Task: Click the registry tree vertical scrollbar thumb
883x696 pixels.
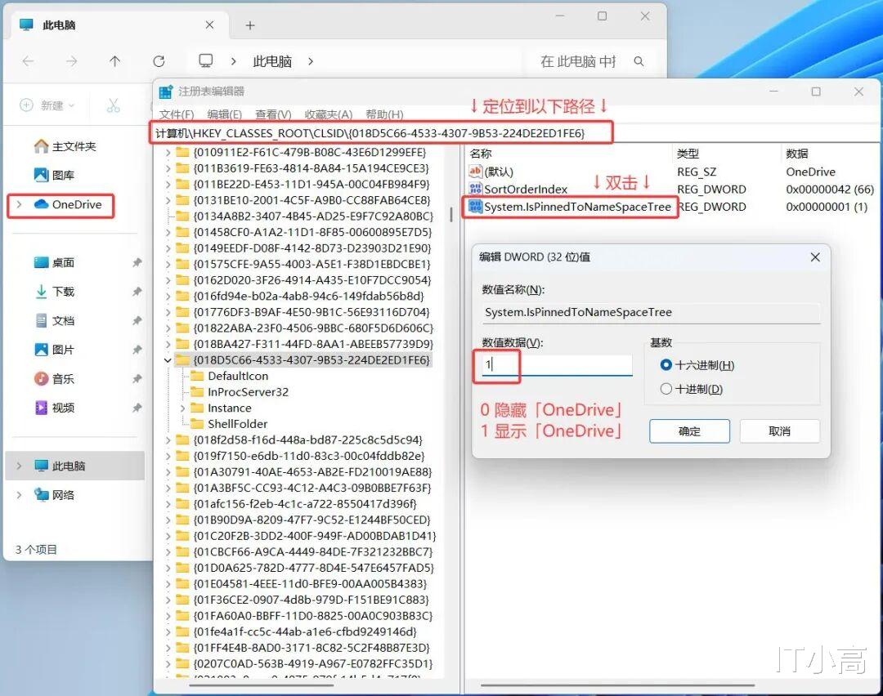Action: pos(451,214)
